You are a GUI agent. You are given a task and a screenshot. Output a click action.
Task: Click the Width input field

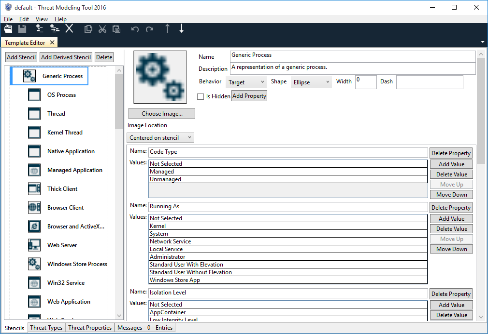point(366,82)
